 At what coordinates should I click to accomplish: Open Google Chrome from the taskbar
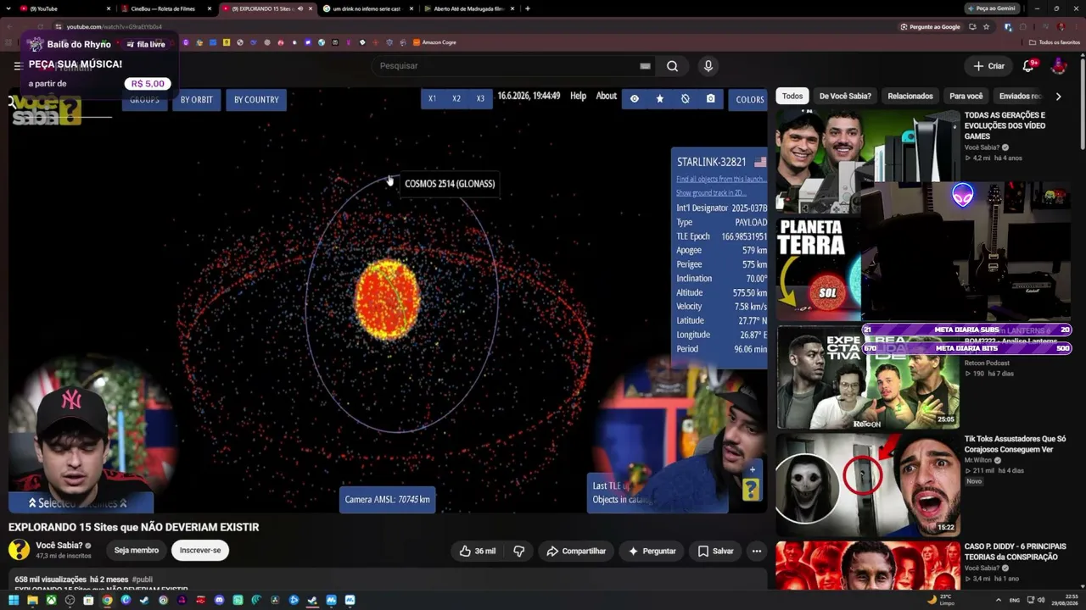[x=107, y=600]
